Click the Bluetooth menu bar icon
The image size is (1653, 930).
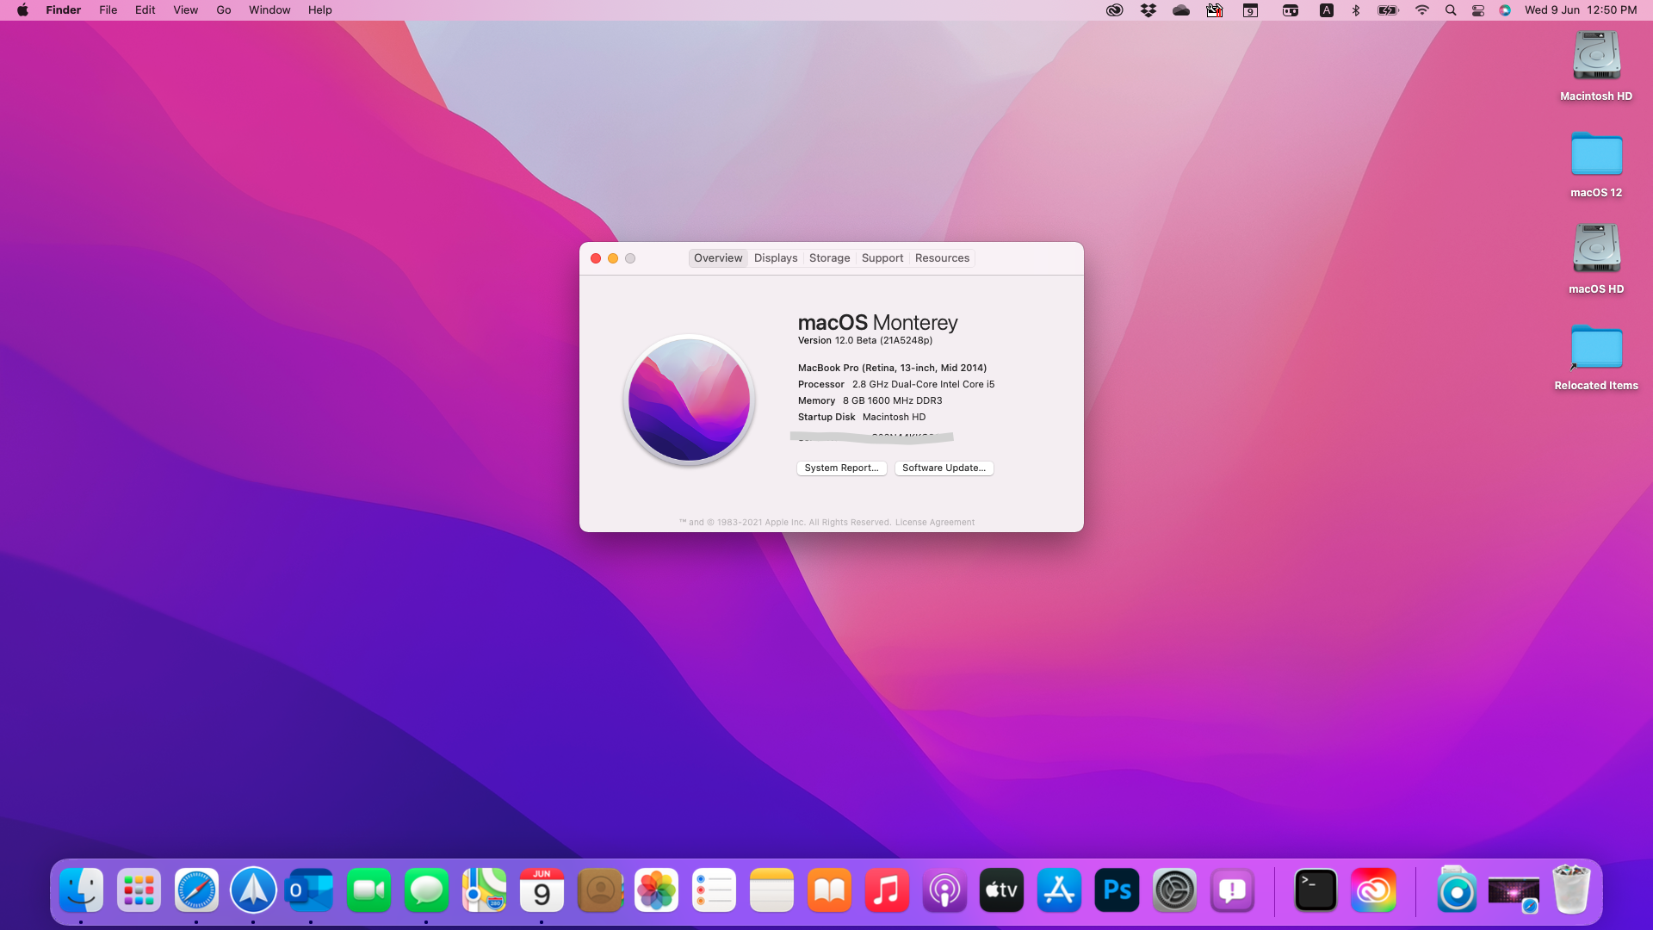(x=1356, y=10)
